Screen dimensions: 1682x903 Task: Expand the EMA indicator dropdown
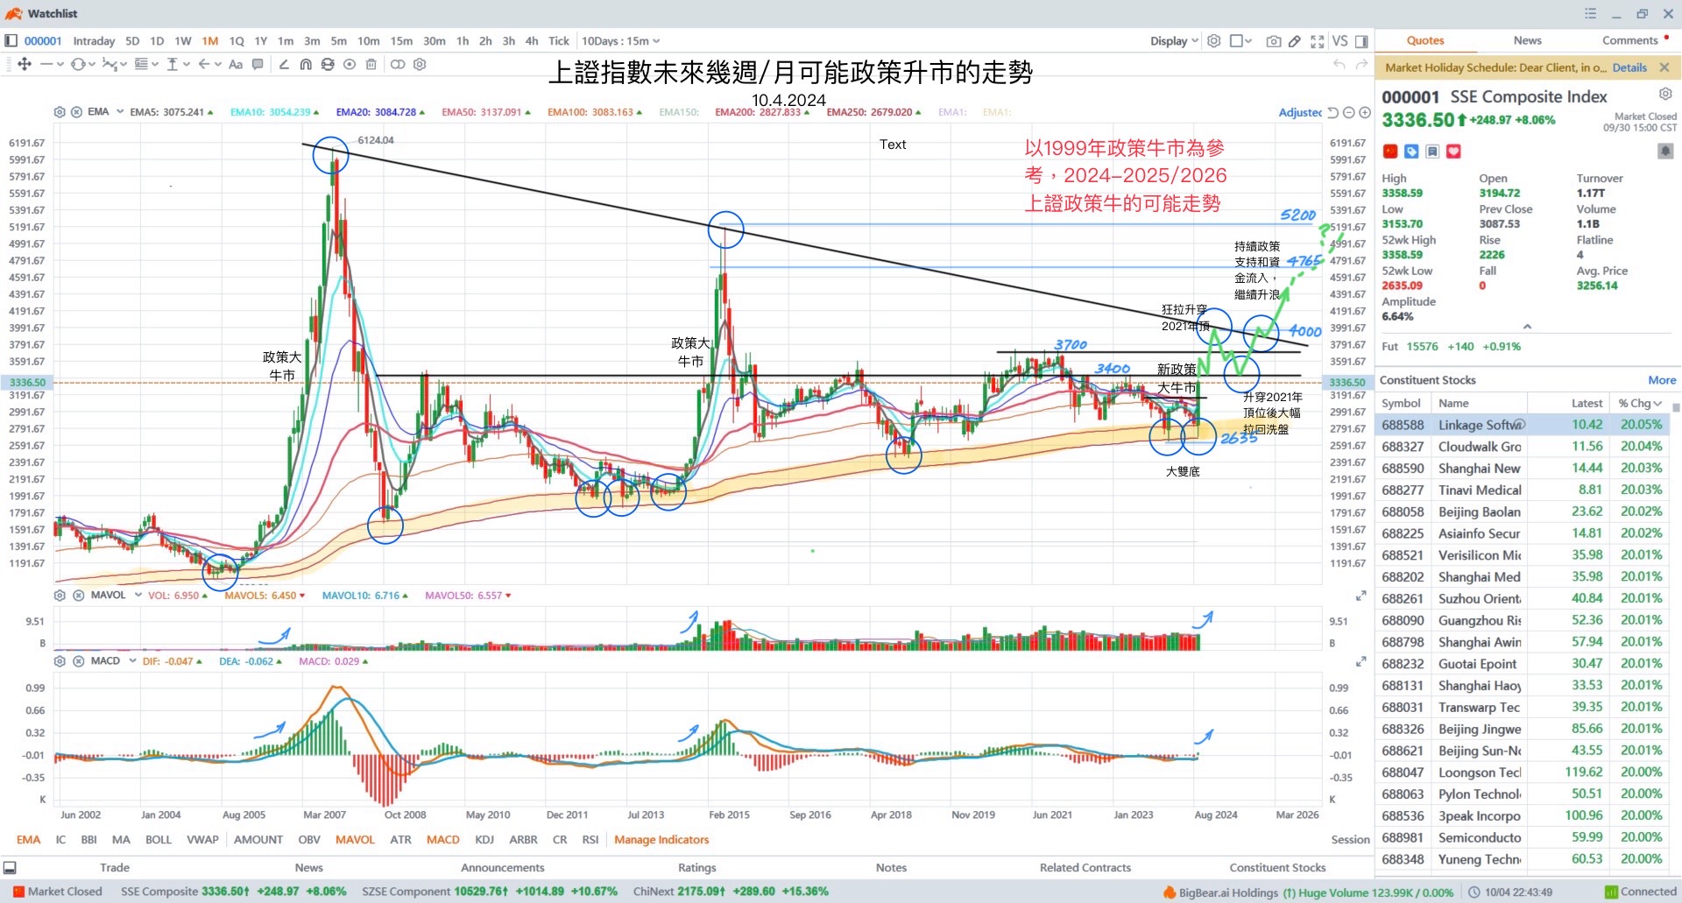click(120, 112)
